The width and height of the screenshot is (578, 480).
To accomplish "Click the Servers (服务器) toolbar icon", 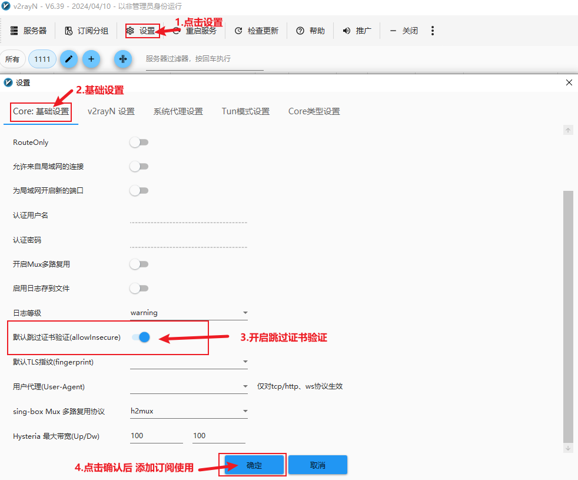I will 15,31.
